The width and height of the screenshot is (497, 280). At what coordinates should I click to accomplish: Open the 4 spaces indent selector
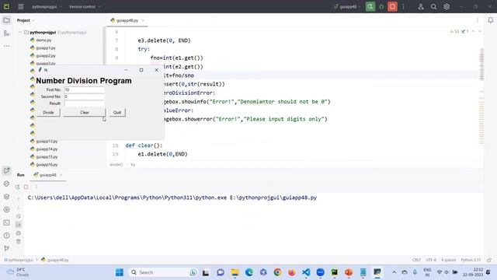click(449, 260)
